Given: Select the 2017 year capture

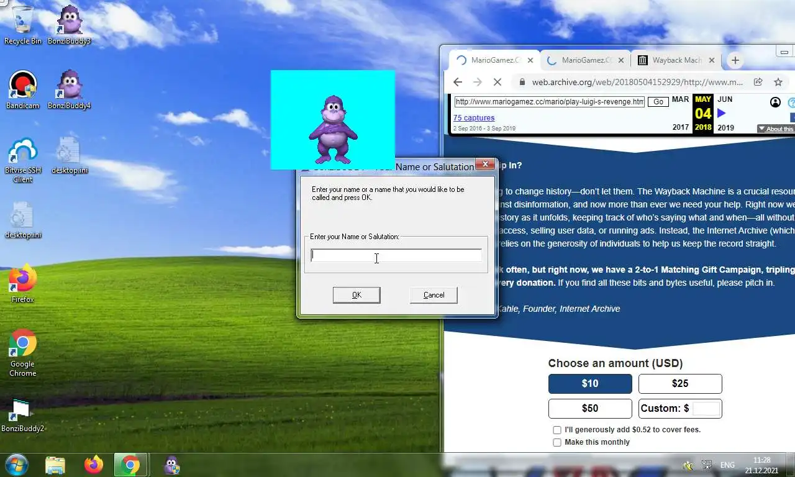Looking at the screenshot, I should click(681, 127).
